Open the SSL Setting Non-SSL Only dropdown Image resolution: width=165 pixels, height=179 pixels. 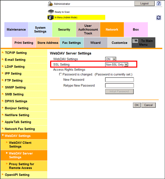[116, 65]
